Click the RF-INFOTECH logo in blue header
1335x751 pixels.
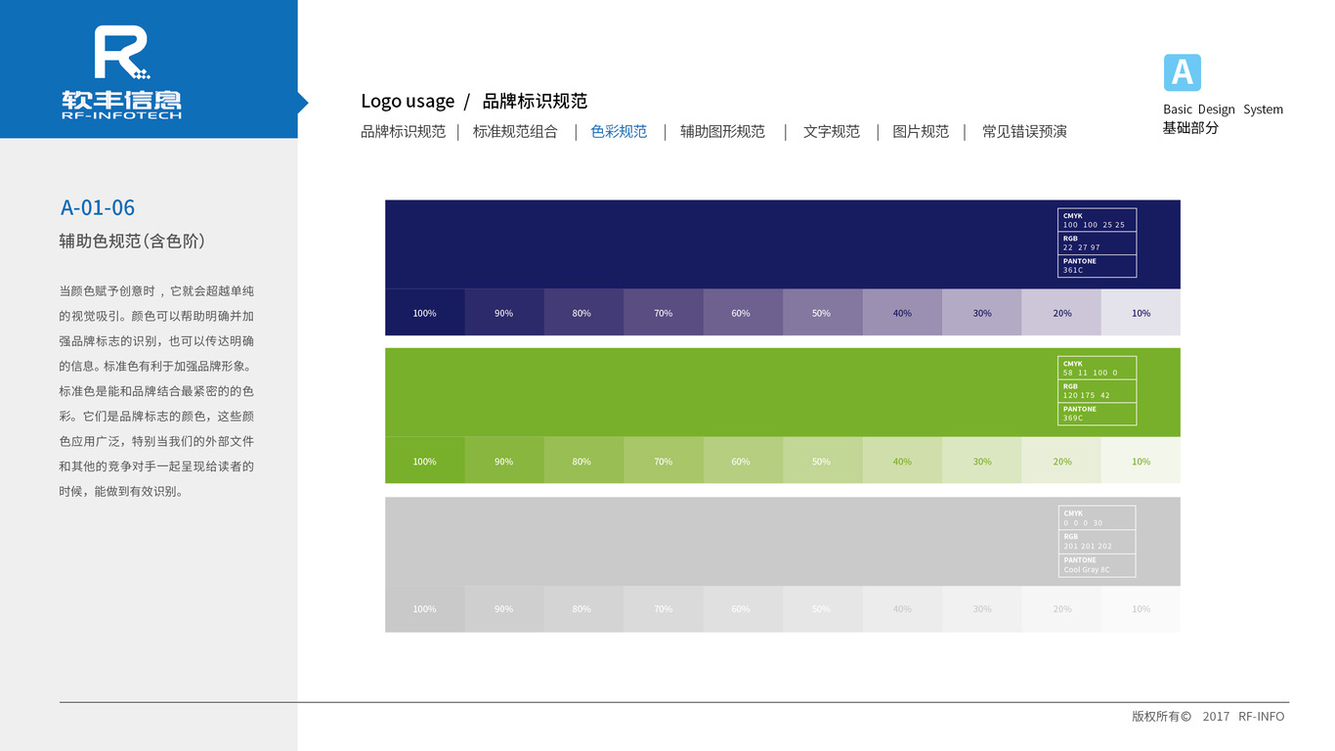[x=121, y=73]
